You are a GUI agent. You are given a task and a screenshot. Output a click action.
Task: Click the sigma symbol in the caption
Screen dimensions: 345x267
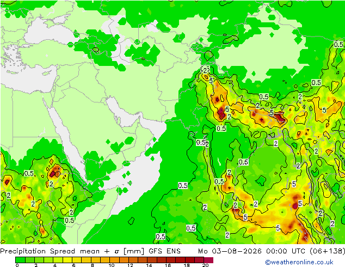pyautogui.click(x=117, y=252)
